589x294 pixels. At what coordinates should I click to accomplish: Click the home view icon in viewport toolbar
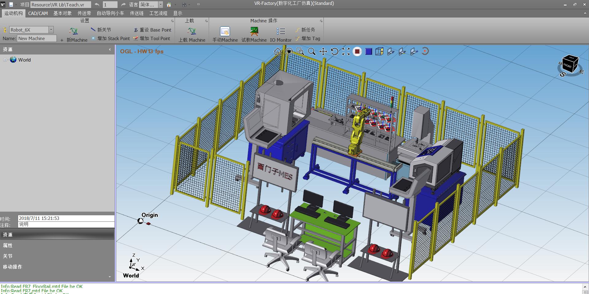click(x=277, y=51)
